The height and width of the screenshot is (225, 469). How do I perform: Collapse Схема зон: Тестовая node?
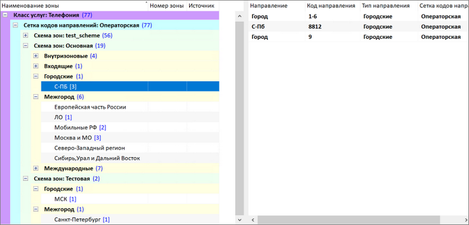(25, 178)
